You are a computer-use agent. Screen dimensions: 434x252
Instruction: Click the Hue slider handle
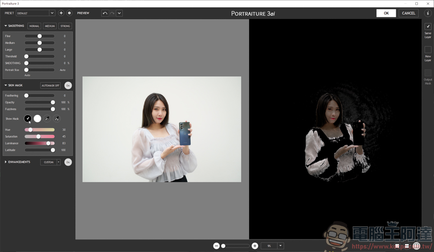30,130
